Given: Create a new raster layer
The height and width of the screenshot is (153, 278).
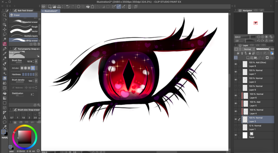Looking at the screenshot, I should (248, 58).
